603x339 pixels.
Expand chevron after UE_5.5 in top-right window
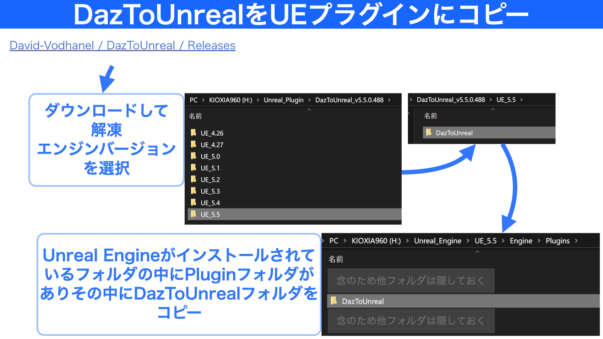(521, 100)
